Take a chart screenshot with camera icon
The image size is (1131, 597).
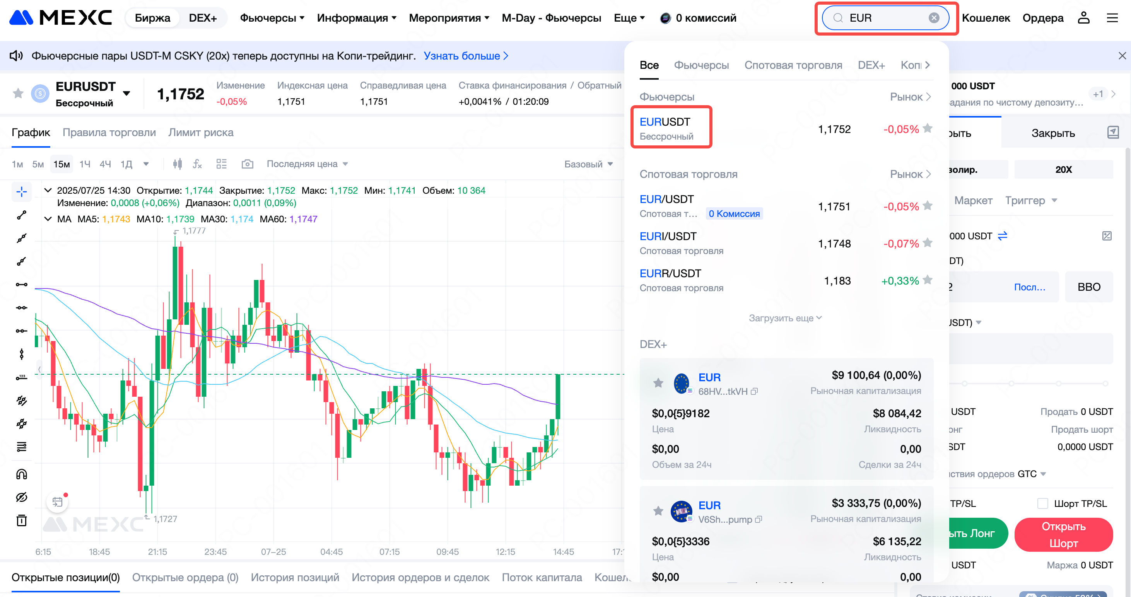[x=247, y=164]
